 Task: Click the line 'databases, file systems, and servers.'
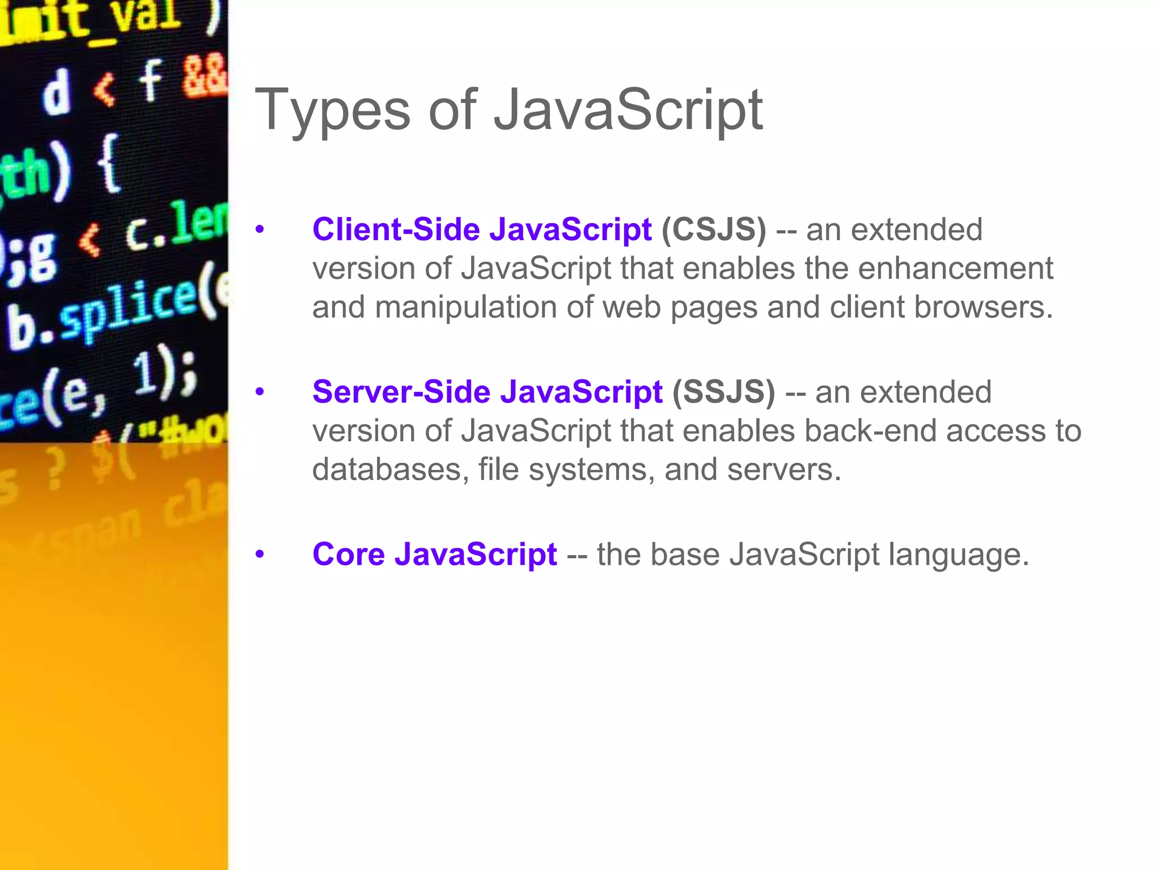point(577,470)
